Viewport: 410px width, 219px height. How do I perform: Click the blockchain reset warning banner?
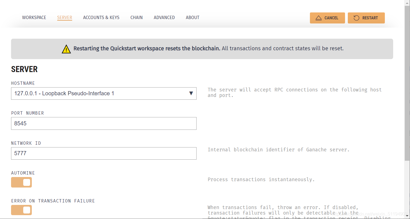[x=202, y=49]
